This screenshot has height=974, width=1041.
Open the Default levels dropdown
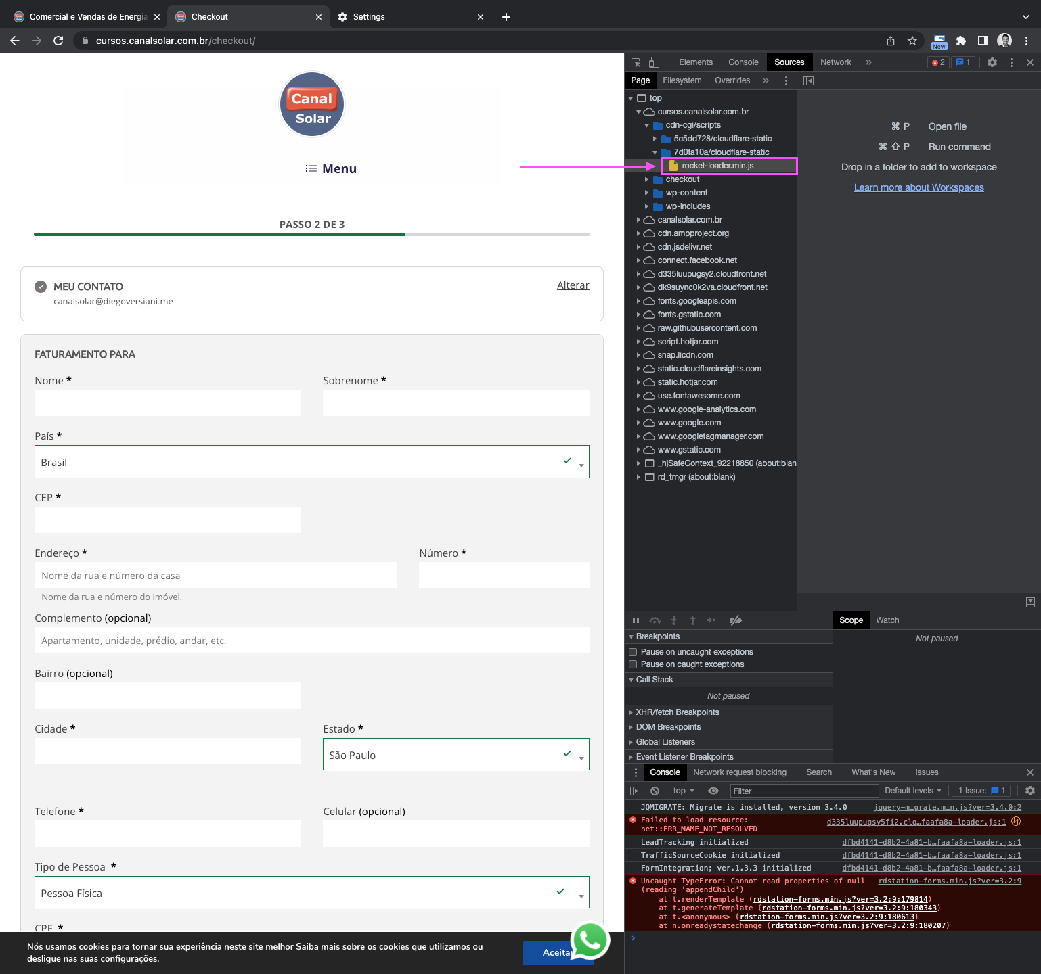[912, 791]
